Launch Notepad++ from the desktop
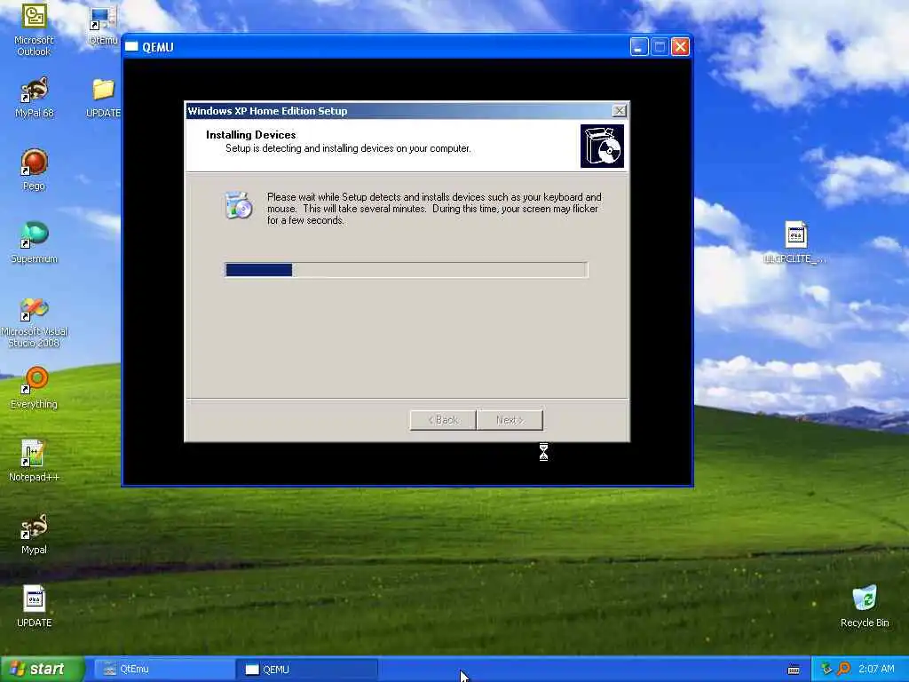Screen dimensions: 909x682 [x=35, y=461]
